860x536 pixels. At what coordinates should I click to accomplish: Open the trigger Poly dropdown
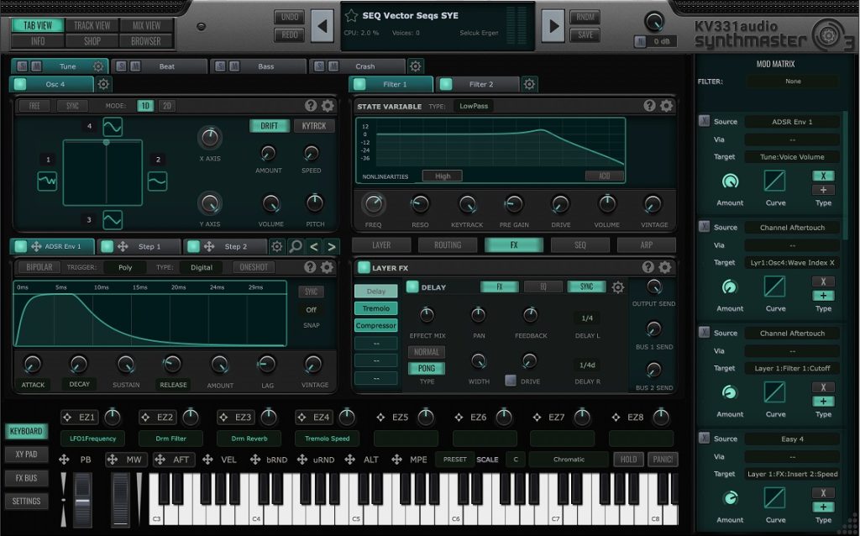125,267
